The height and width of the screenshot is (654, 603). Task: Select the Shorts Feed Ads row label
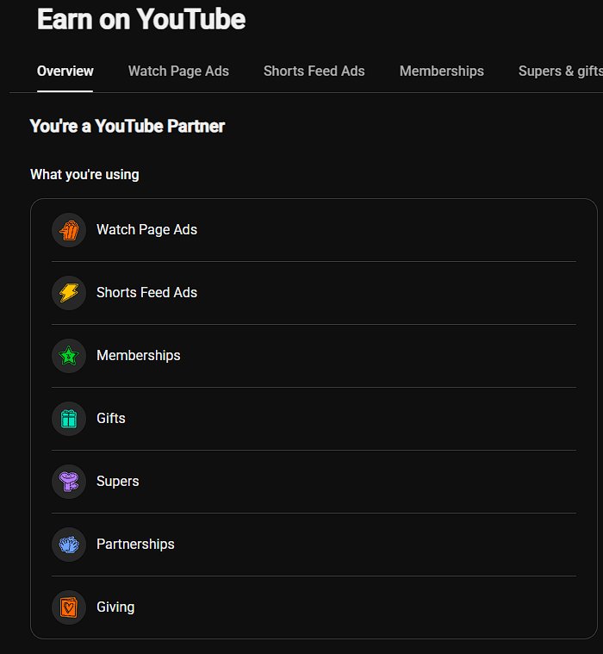point(146,293)
